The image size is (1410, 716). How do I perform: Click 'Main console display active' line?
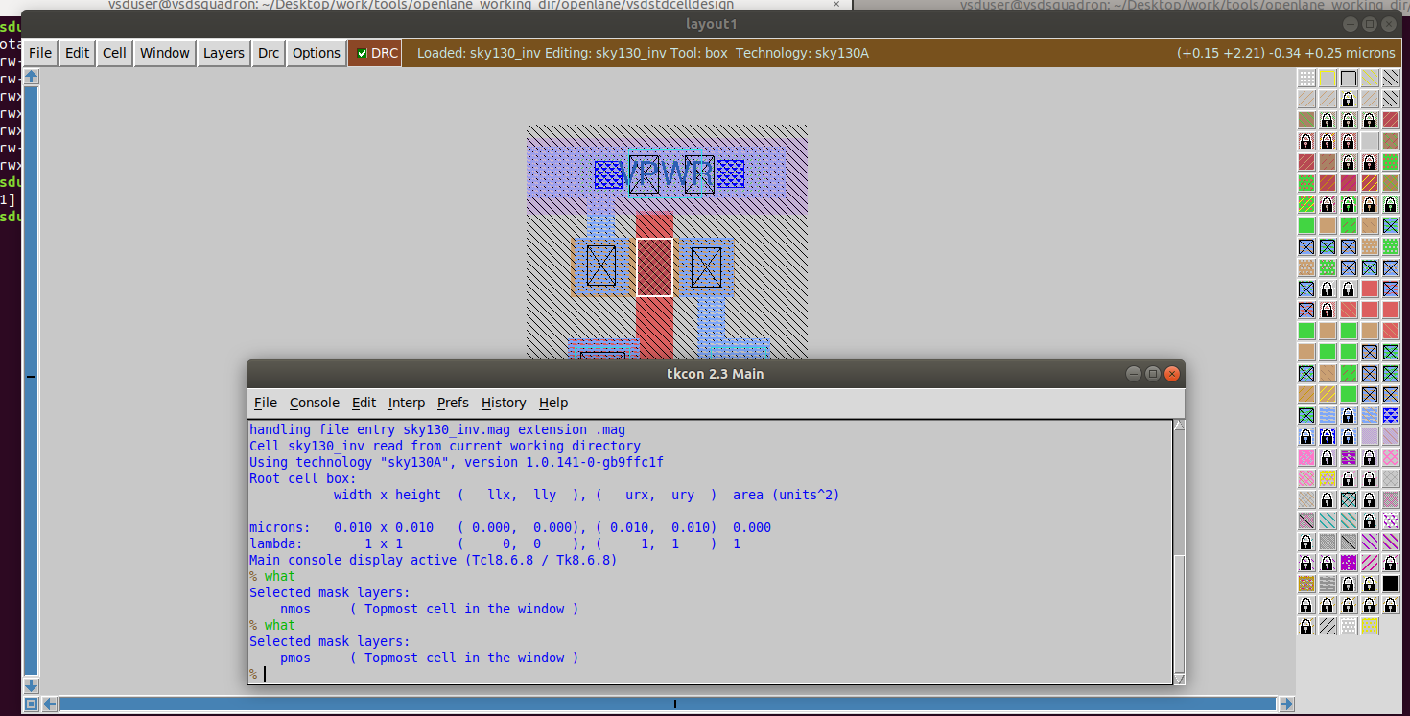click(434, 560)
